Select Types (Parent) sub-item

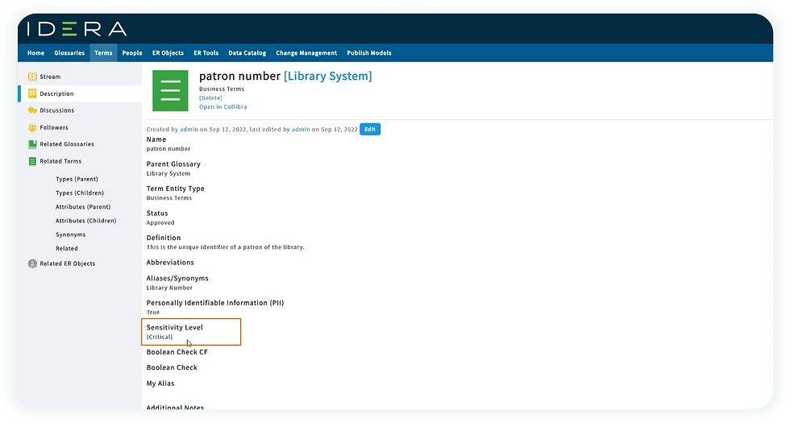point(77,179)
